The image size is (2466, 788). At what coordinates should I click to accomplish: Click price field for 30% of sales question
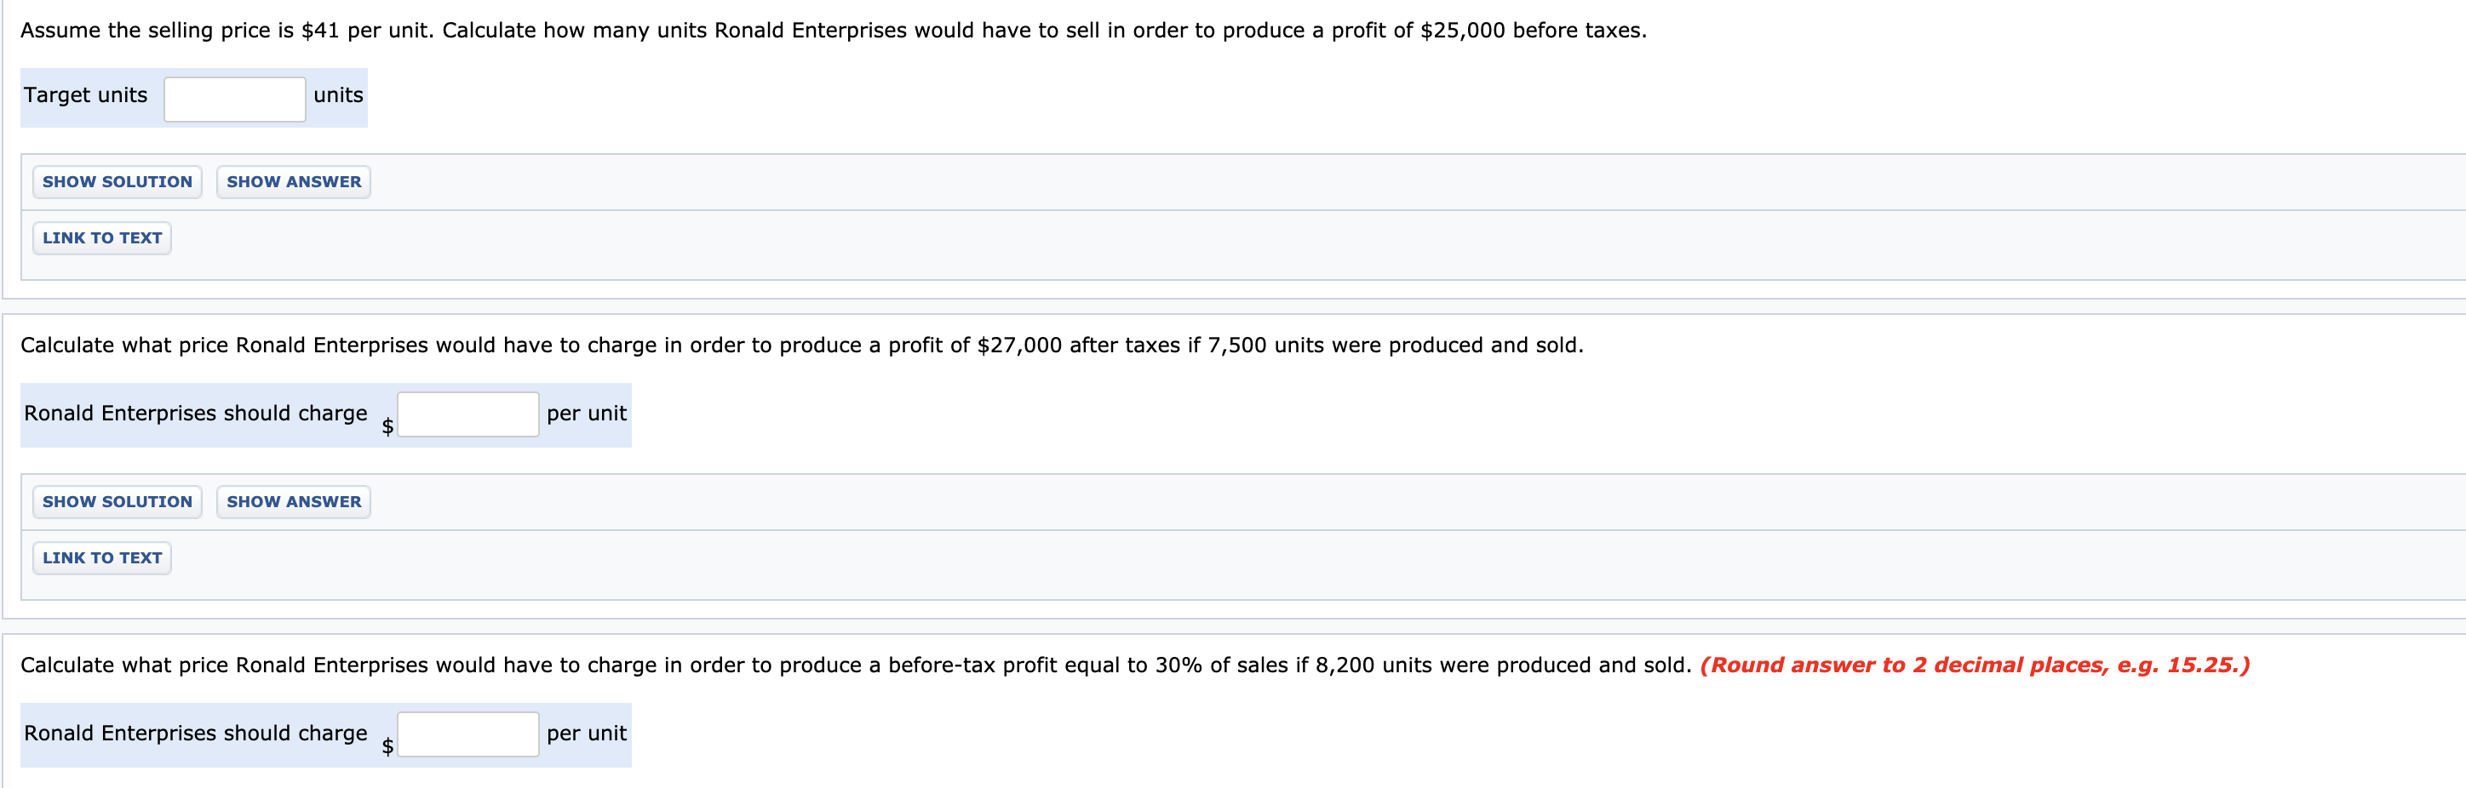click(x=467, y=734)
